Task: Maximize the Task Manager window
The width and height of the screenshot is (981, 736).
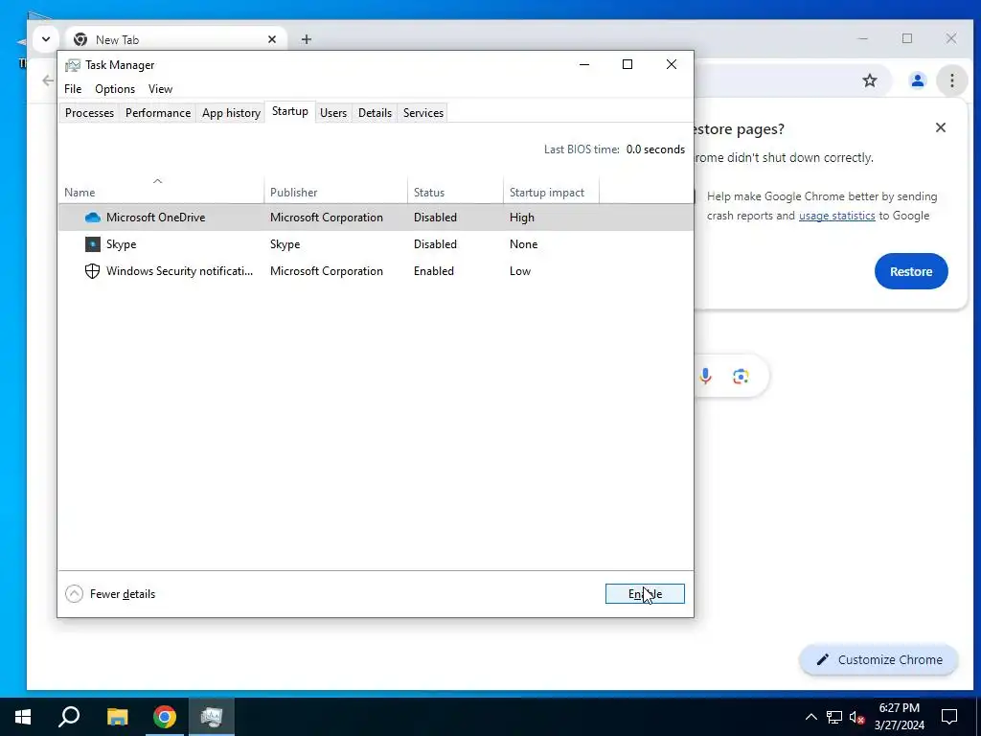Action: (x=627, y=64)
